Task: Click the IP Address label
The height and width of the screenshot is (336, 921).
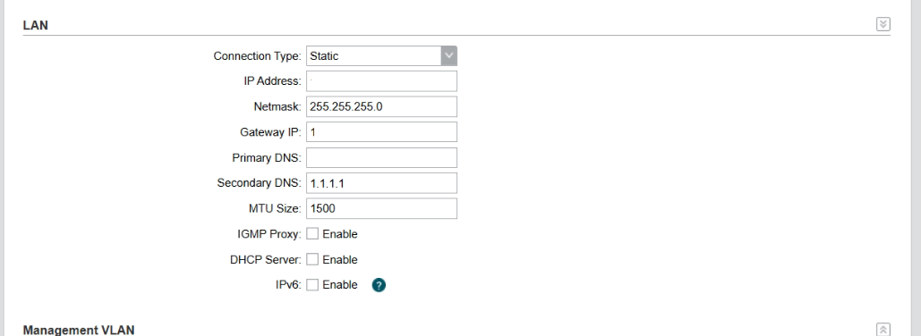Action: pyautogui.click(x=272, y=81)
